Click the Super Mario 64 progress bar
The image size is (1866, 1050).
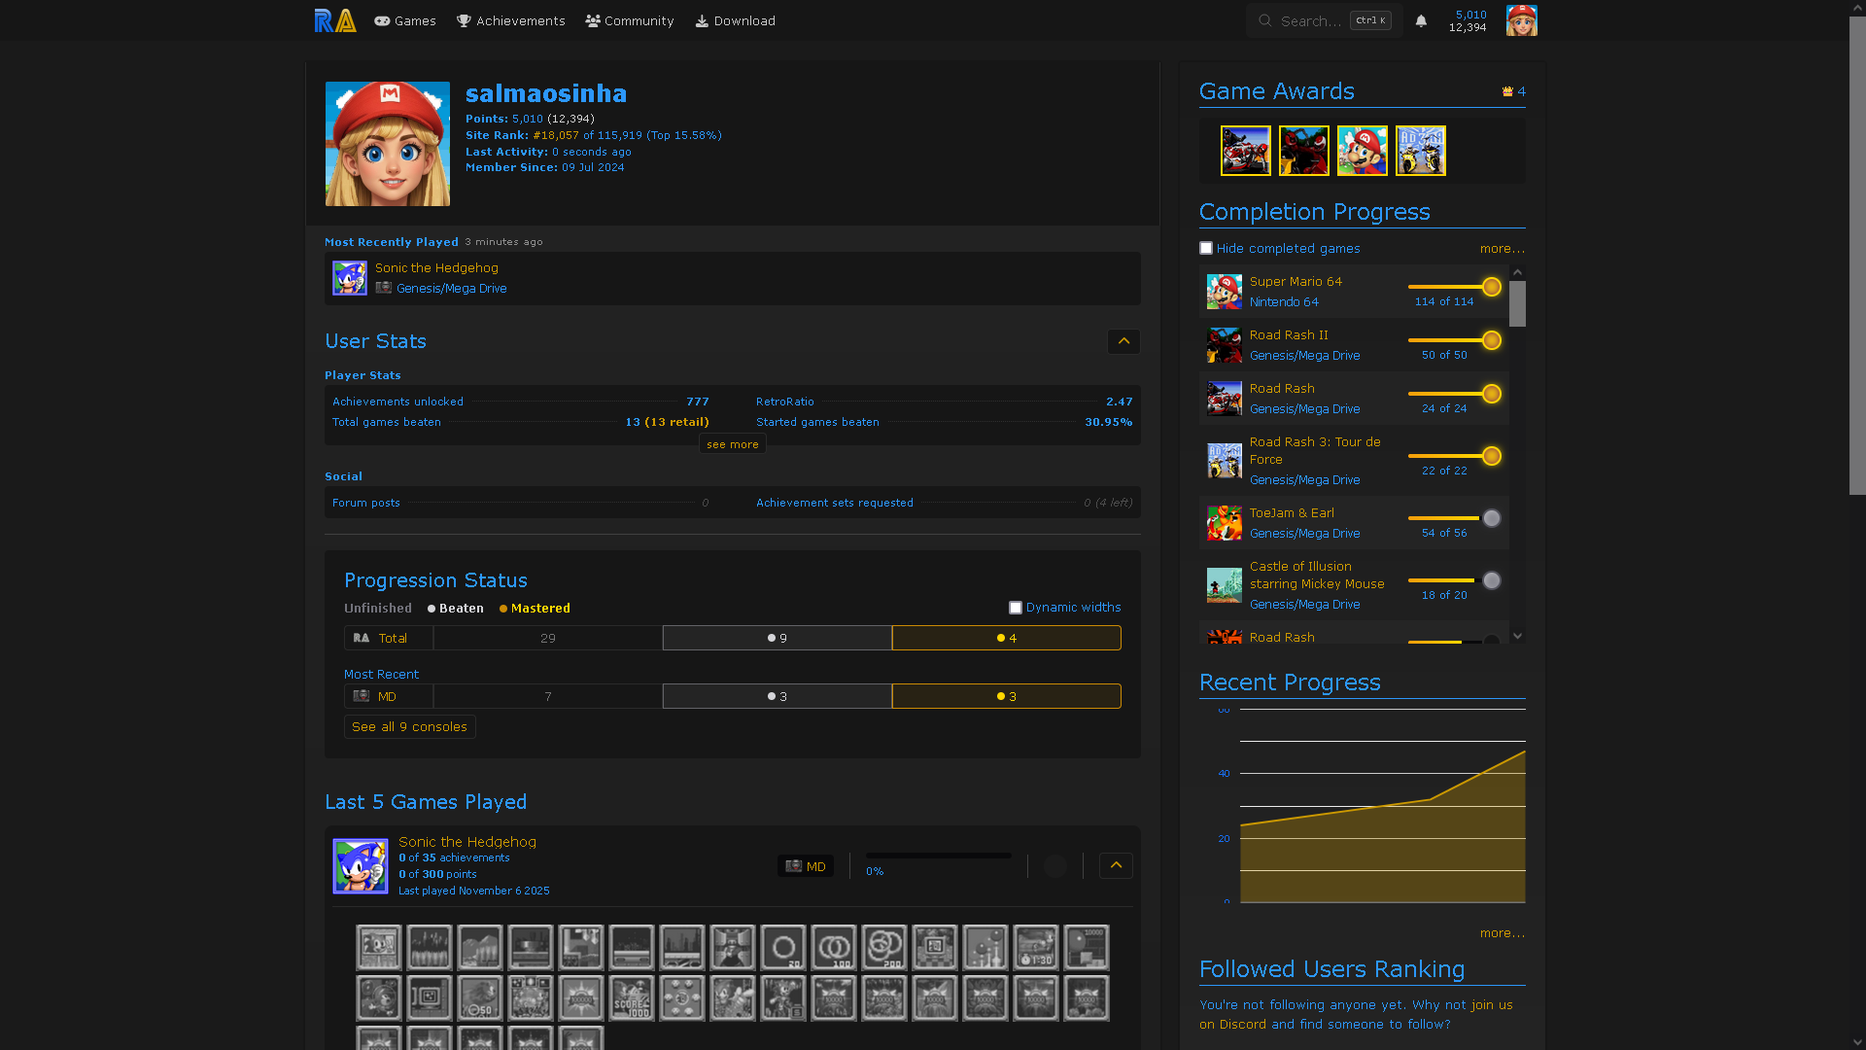pyautogui.click(x=1445, y=287)
